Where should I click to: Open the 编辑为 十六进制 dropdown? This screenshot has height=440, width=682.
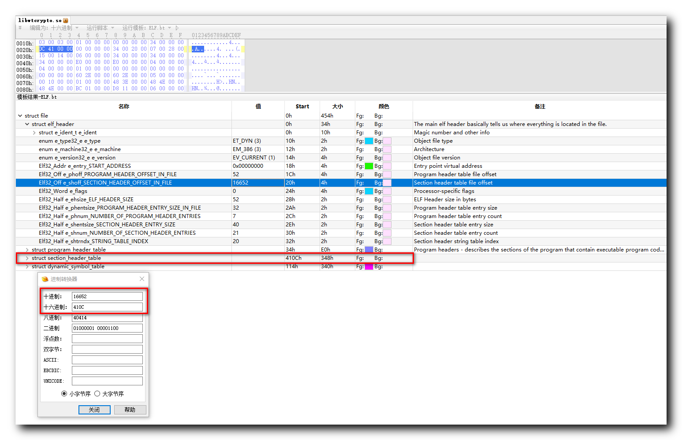54,28
